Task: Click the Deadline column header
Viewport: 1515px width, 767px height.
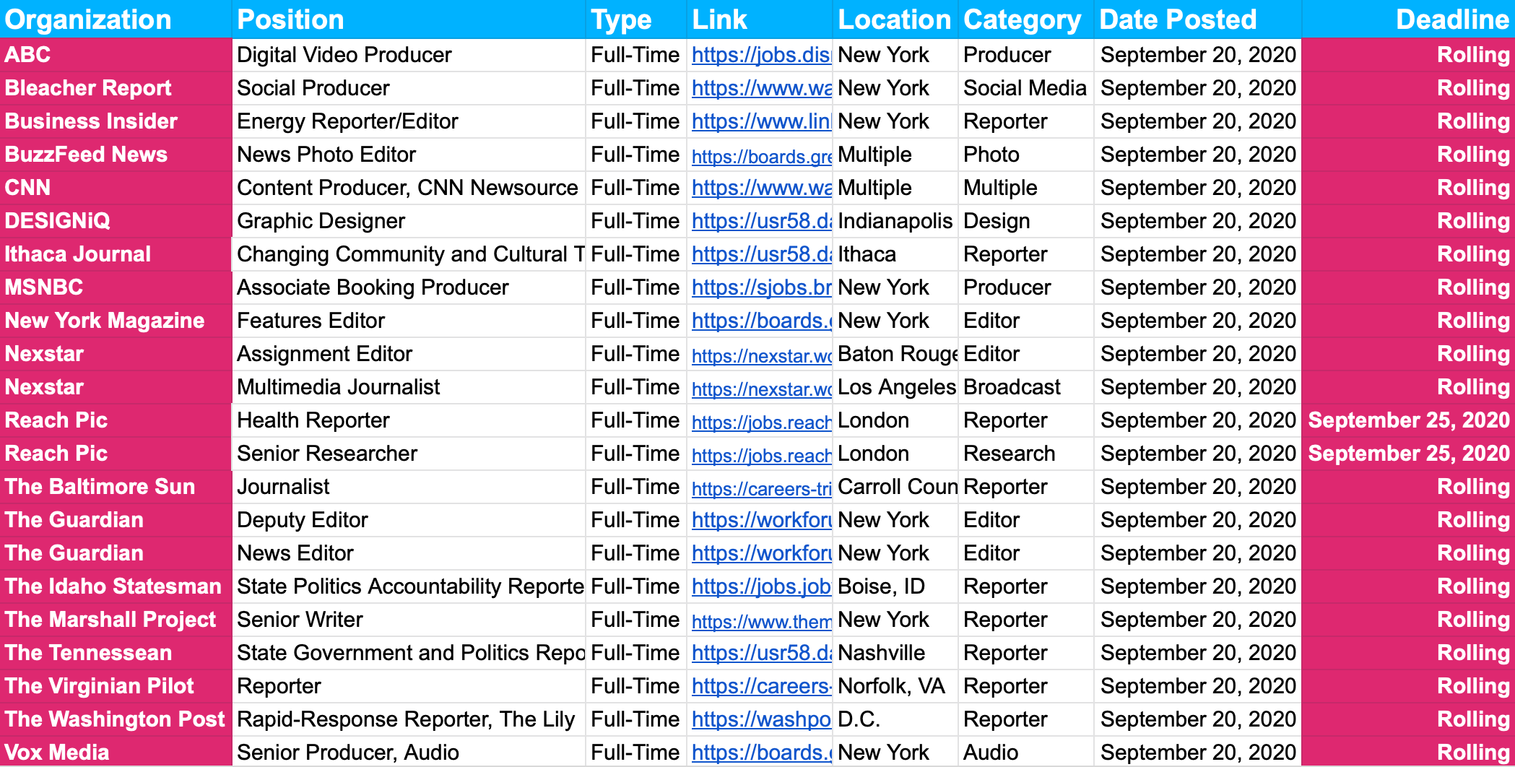Action: [1407, 19]
